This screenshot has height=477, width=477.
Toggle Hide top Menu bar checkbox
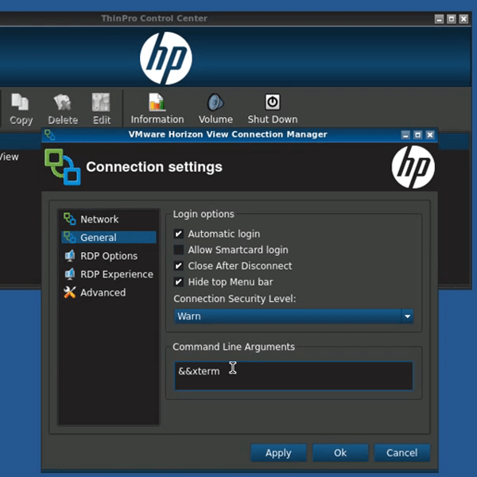tap(179, 281)
